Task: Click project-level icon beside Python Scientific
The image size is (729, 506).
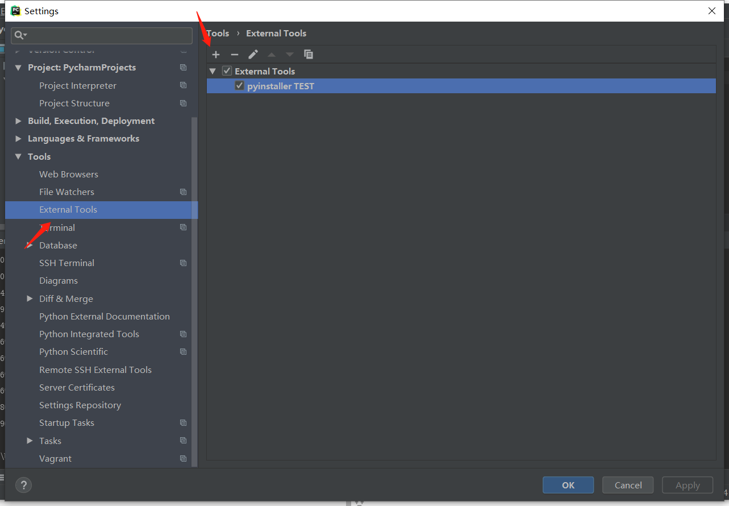Action: coord(183,351)
